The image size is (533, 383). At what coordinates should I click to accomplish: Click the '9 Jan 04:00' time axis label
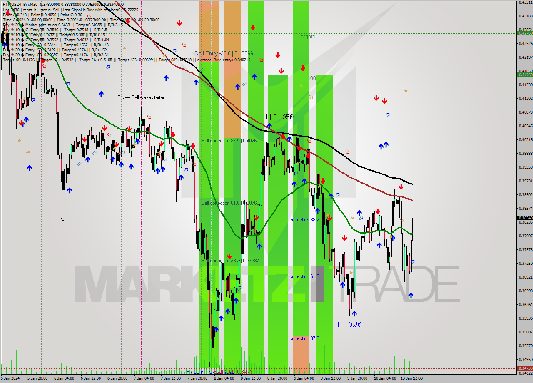(x=304, y=379)
